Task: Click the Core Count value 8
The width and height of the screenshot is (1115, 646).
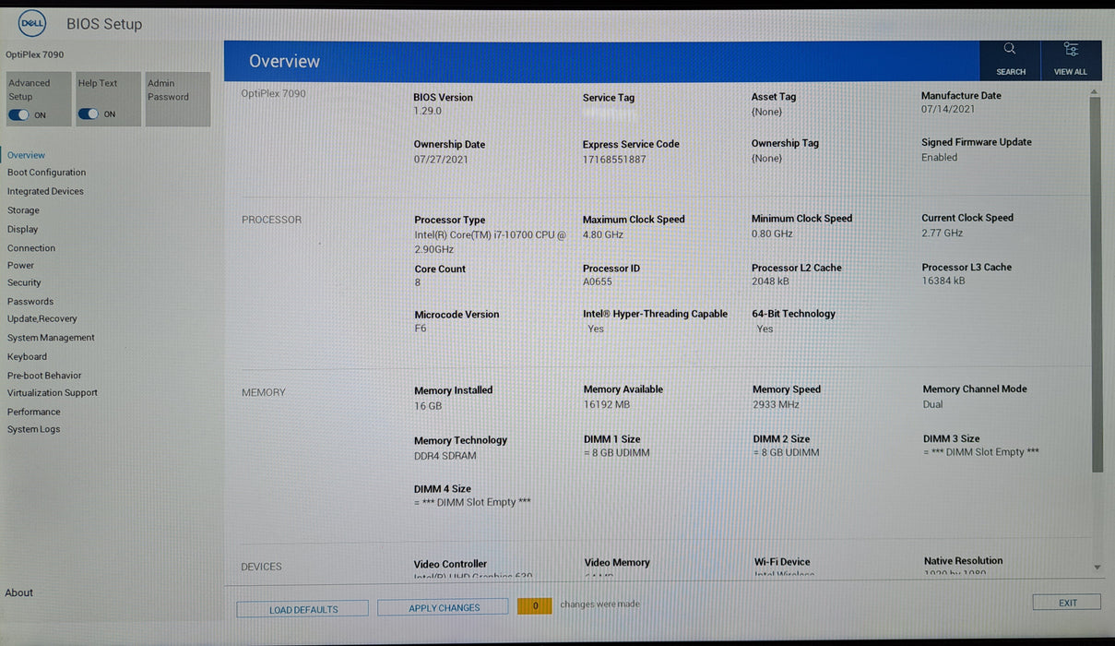Action: click(418, 282)
